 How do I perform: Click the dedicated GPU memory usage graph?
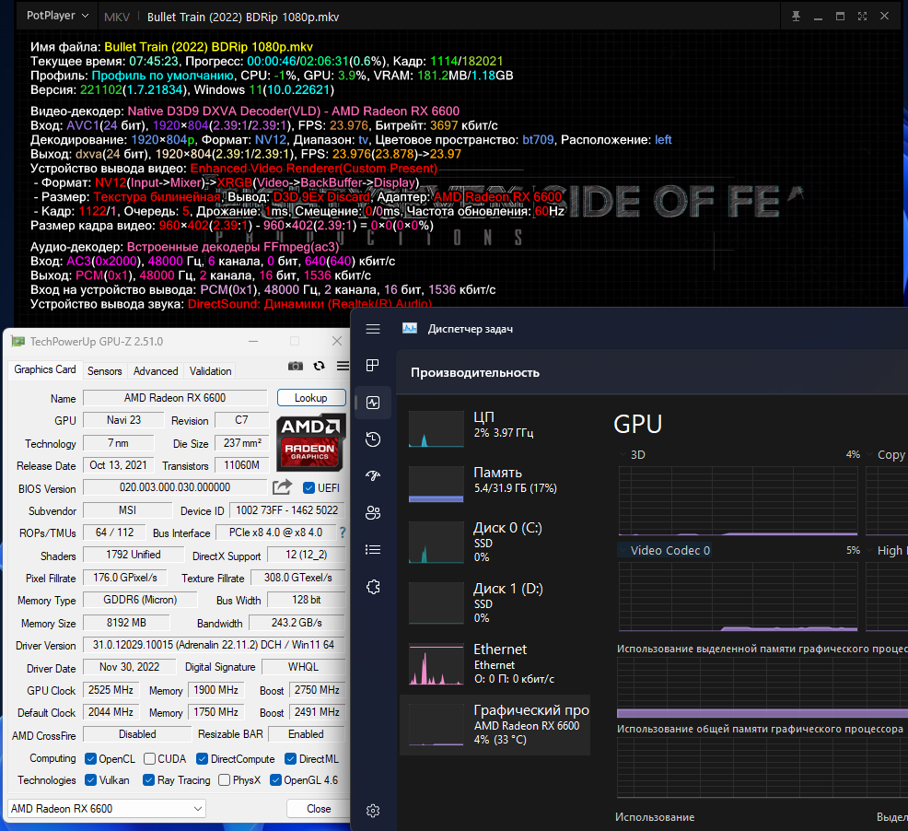(x=762, y=688)
